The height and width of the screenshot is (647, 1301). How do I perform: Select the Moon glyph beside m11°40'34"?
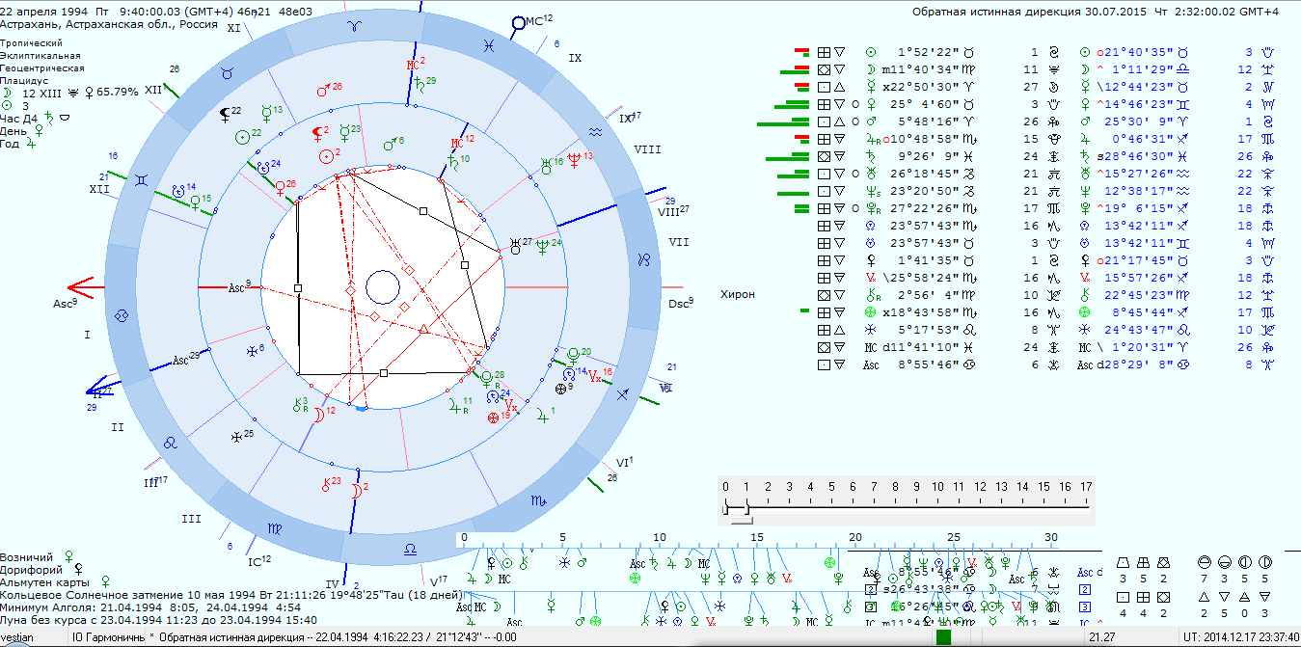(x=871, y=69)
